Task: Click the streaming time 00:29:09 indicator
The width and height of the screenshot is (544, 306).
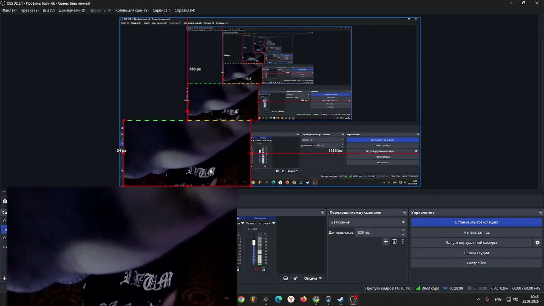Action: 453,288
